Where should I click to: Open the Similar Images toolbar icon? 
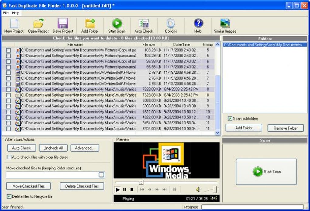[225, 23]
